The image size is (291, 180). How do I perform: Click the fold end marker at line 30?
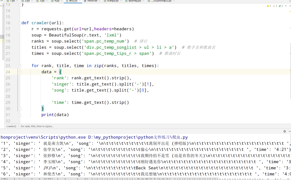pos(20,109)
